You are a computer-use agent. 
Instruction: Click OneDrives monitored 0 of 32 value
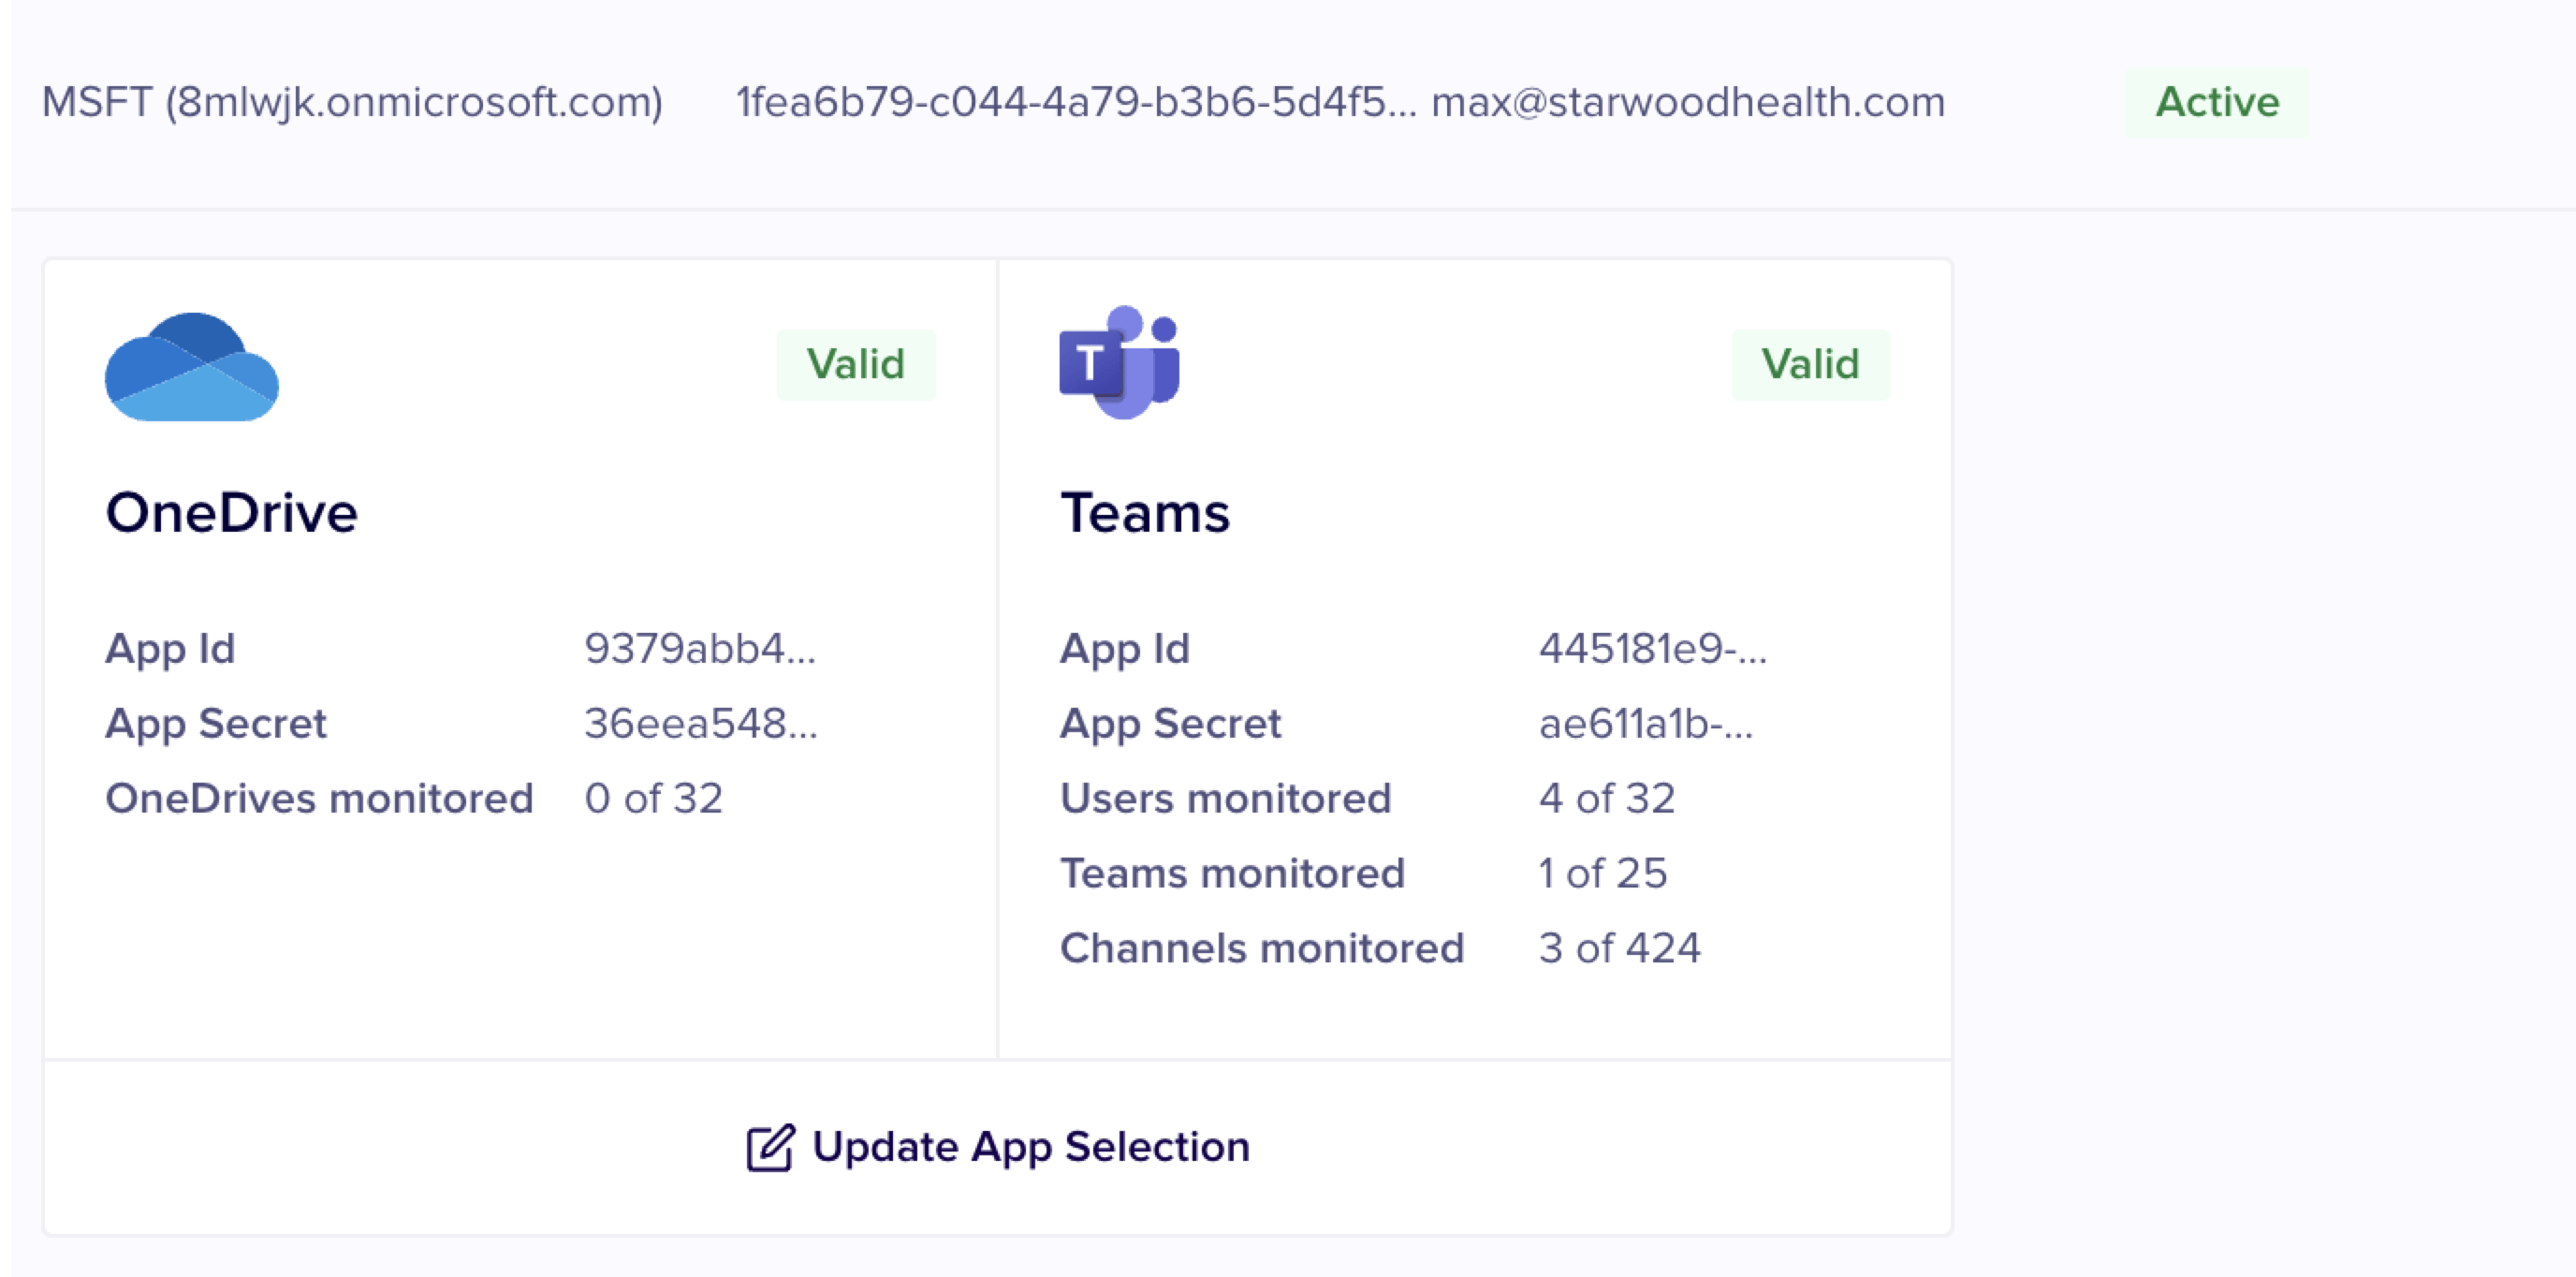tap(653, 798)
